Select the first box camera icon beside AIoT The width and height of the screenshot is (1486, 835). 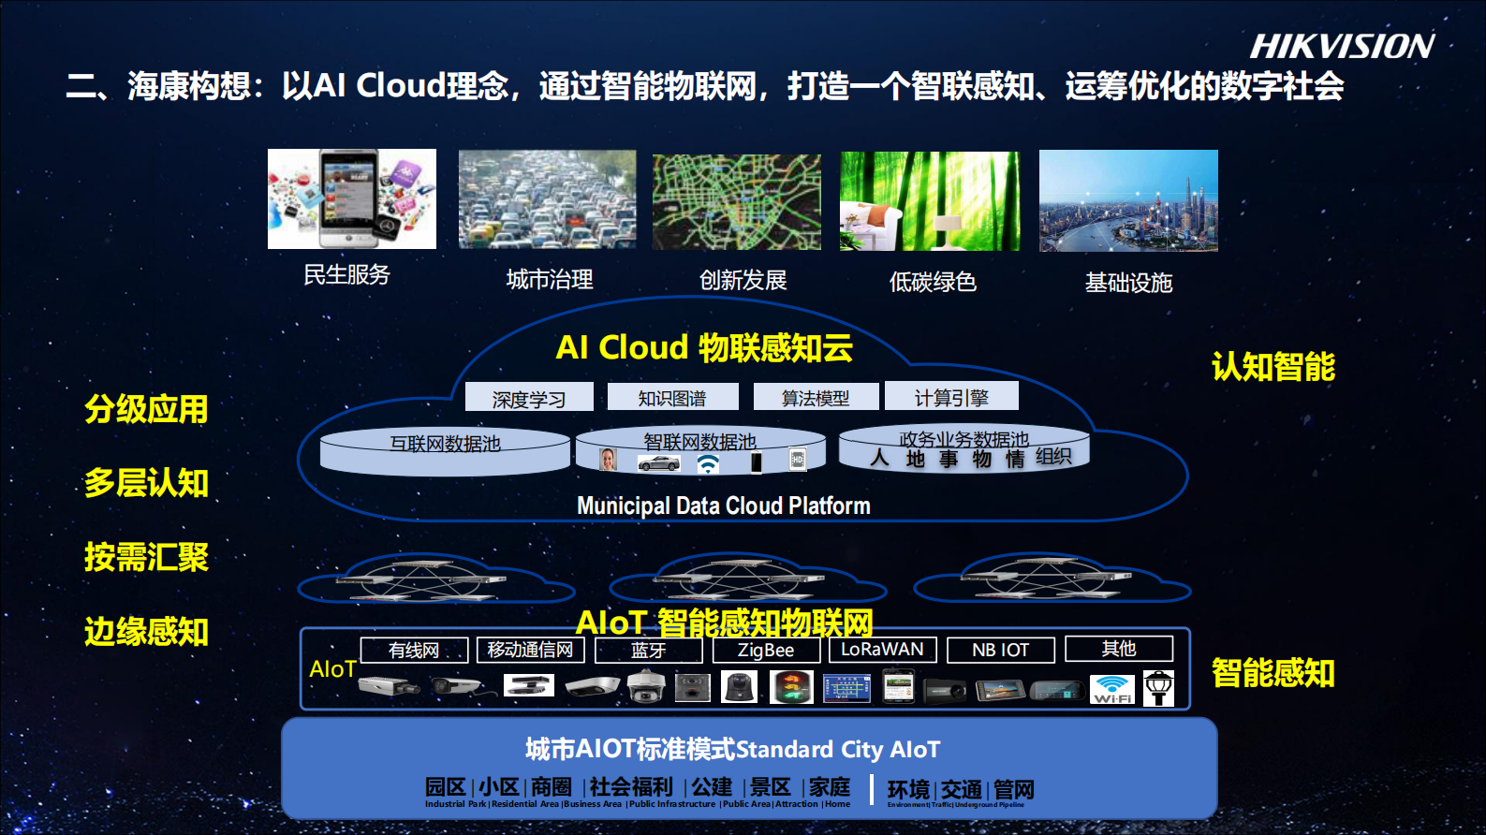pos(389,686)
